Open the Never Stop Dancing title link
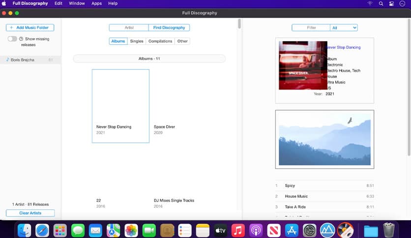411x238 pixels. point(344,48)
